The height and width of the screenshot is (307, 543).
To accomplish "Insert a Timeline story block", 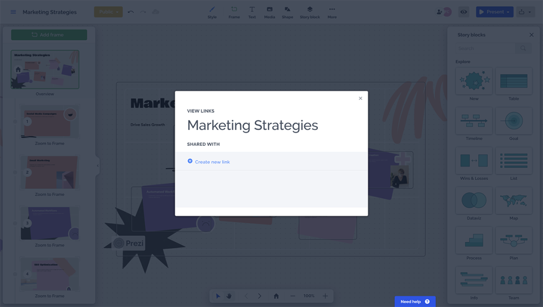I will click(474, 121).
